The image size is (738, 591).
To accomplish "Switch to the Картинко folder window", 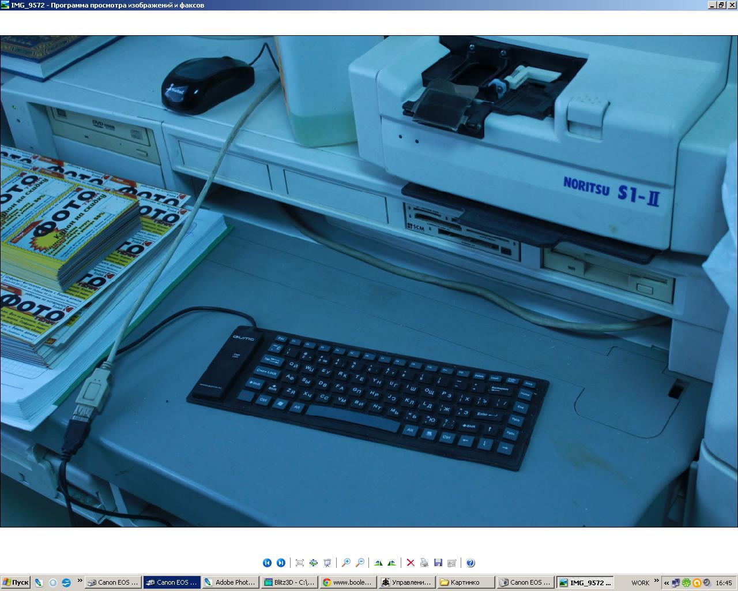I will [x=465, y=583].
